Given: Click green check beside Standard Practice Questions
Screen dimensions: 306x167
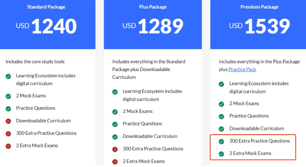Looking at the screenshot, I should point(8,108).
